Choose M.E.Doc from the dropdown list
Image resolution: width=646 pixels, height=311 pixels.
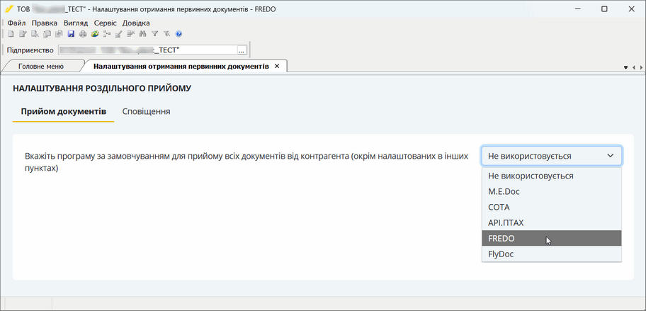tap(551, 191)
